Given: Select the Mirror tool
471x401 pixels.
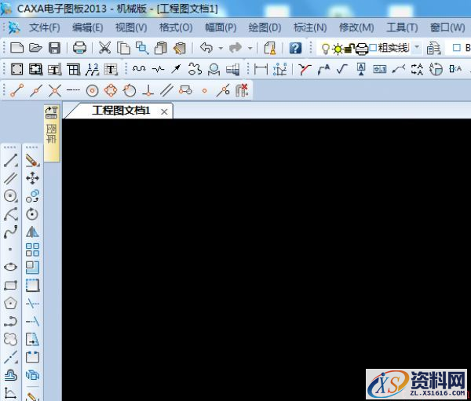Looking at the screenshot, I should [x=32, y=231].
